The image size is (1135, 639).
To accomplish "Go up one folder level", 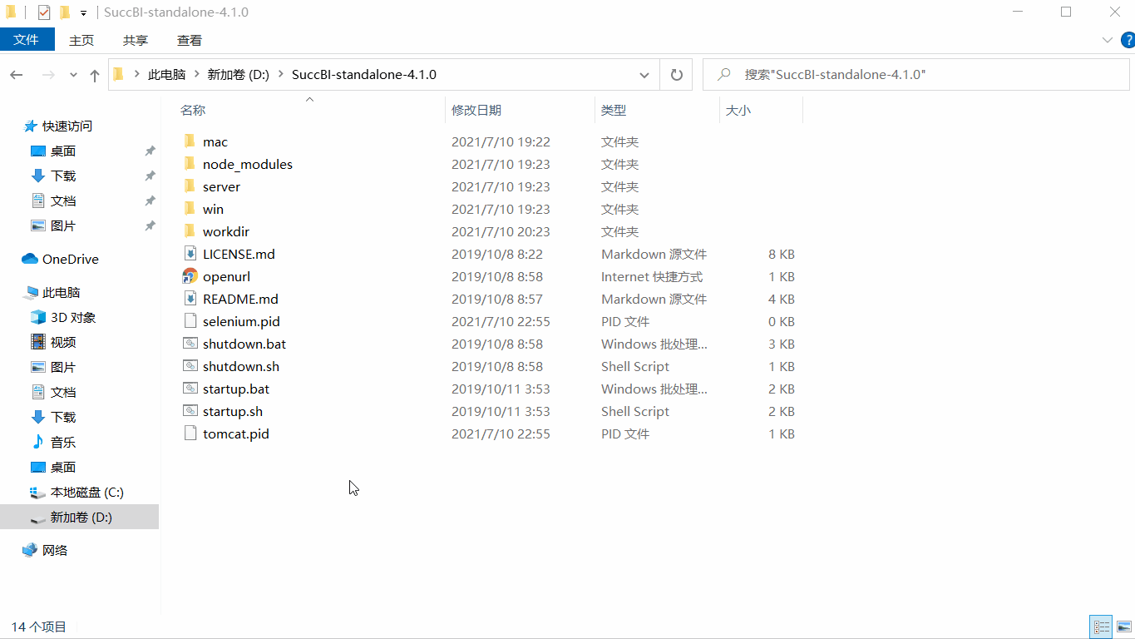I will click(95, 75).
